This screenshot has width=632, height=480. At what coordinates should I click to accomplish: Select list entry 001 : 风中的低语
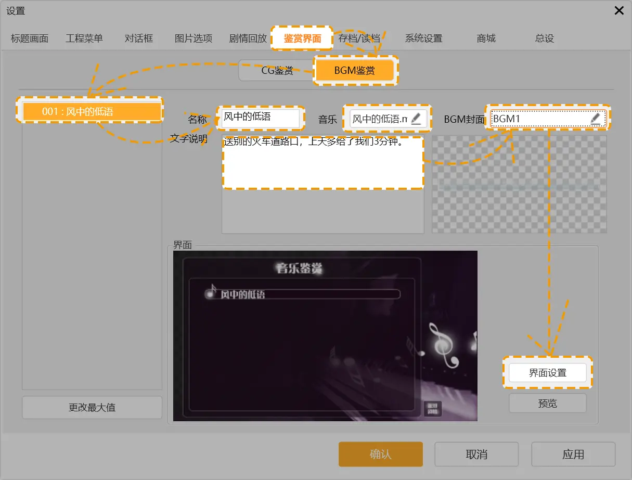pyautogui.click(x=92, y=111)
